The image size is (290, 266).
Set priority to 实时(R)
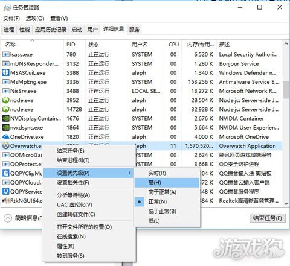click(x=167, y=173)
